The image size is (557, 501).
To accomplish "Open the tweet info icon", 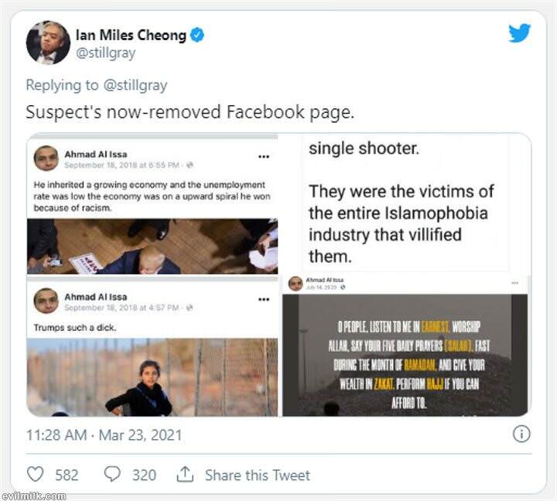I will tap(521, 434).
